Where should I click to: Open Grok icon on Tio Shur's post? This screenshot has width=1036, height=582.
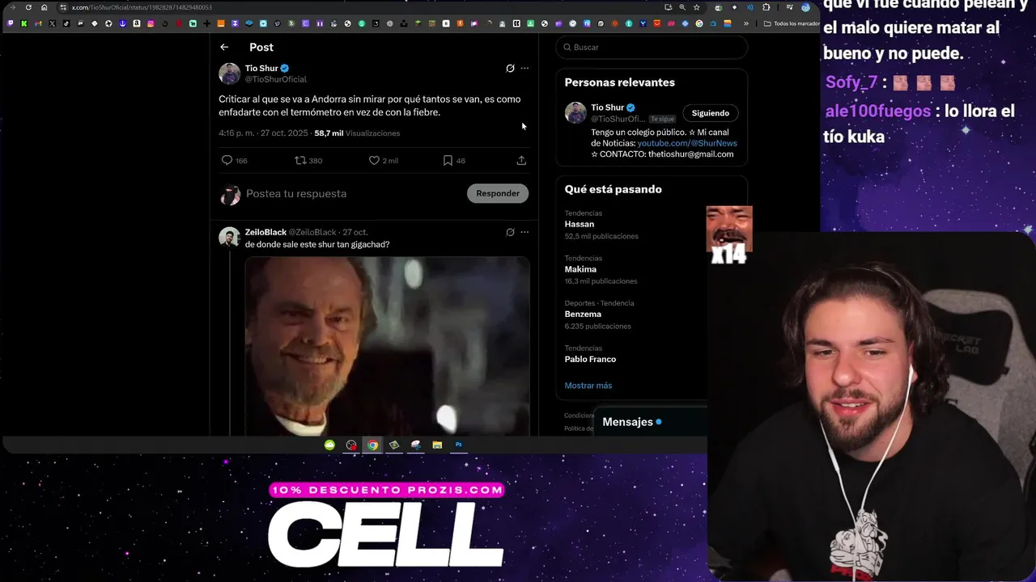click(510, 69)
